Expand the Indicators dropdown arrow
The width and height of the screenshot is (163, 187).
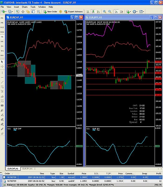(x=130, y=12)
